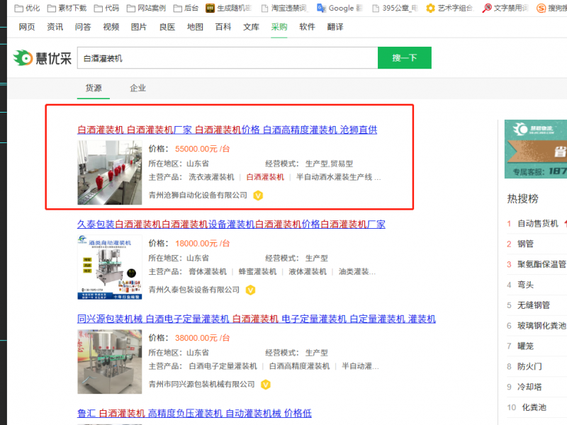Switch to the 资讯 search category

coord(55,27)
